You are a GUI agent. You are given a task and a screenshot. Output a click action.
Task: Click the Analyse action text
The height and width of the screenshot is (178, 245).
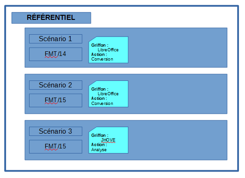click(99, 150)
